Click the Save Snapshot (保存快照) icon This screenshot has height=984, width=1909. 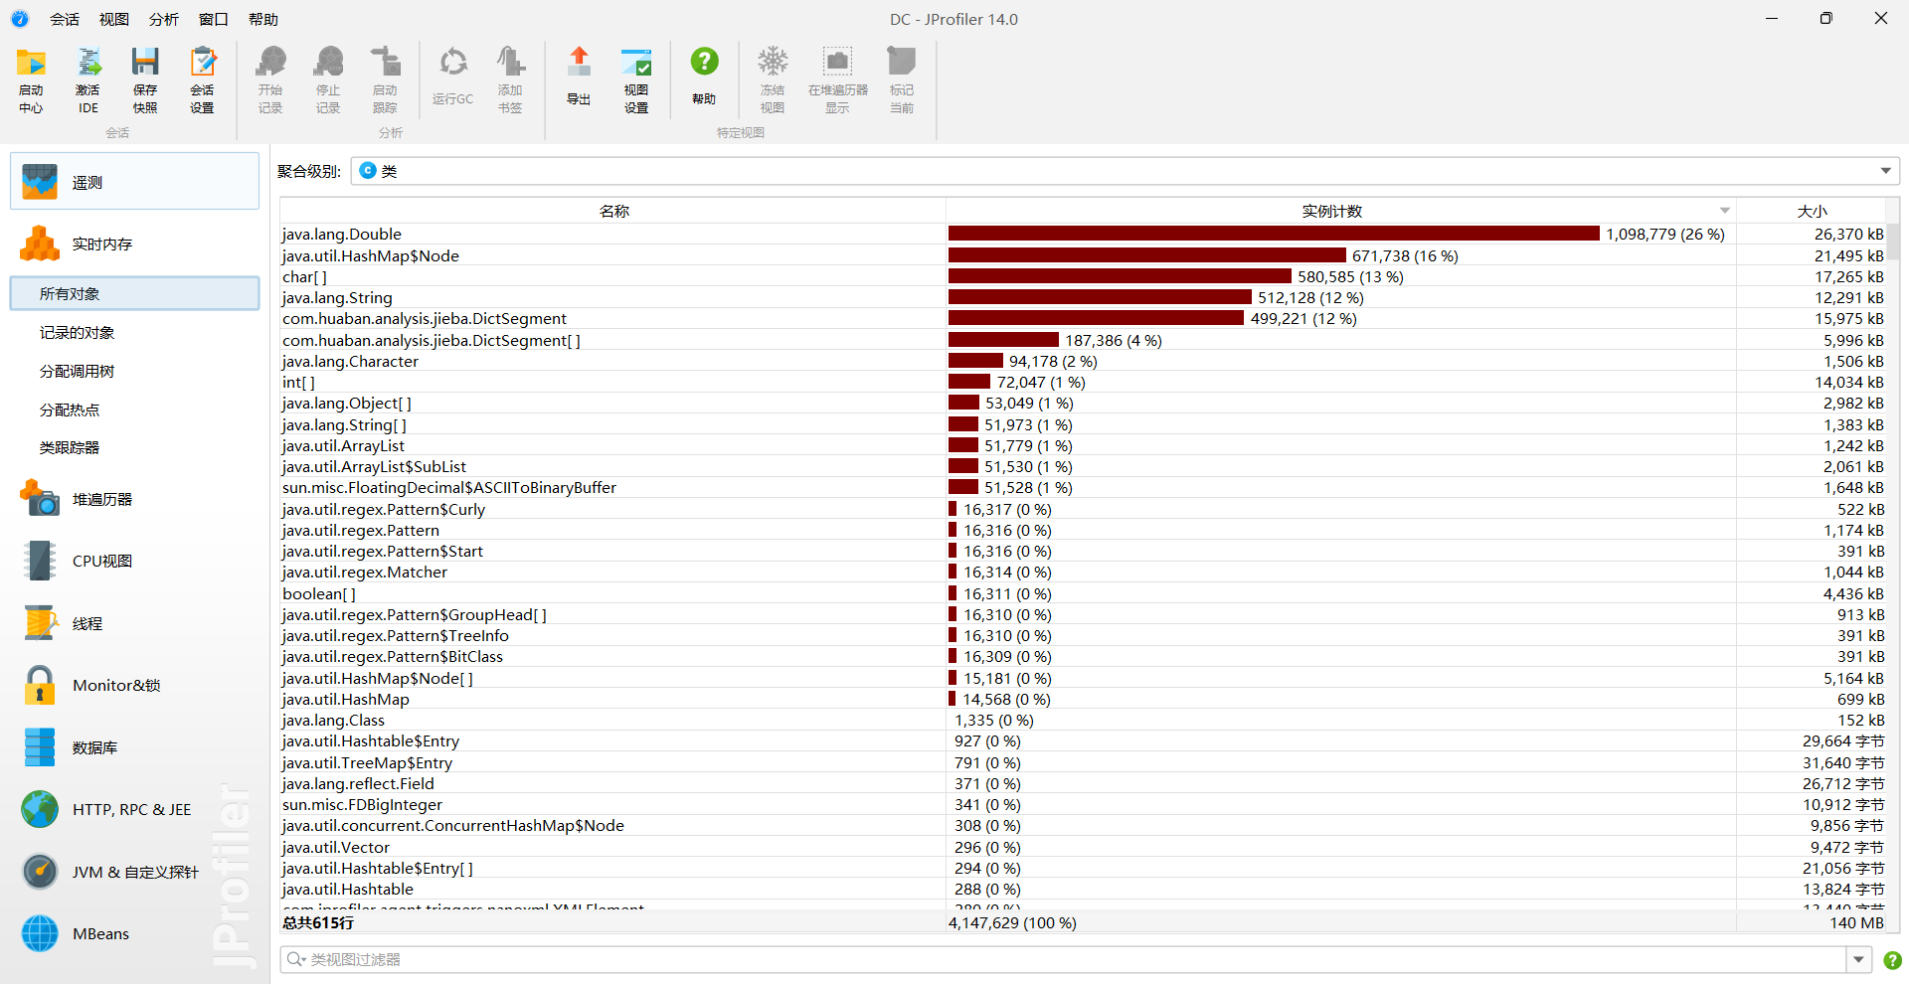[145, 80]
